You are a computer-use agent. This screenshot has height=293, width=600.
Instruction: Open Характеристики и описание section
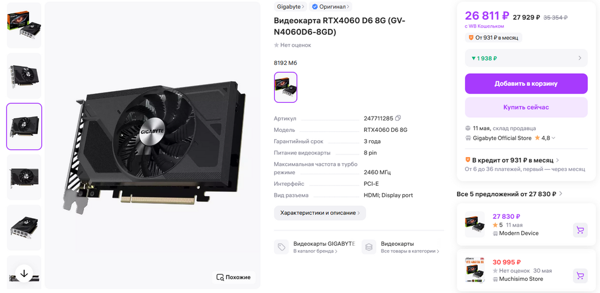(x=320, y=213)
